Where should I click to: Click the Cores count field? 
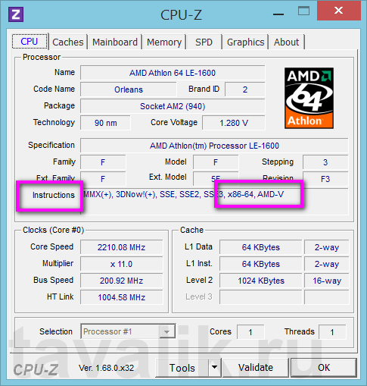(250, 332)
